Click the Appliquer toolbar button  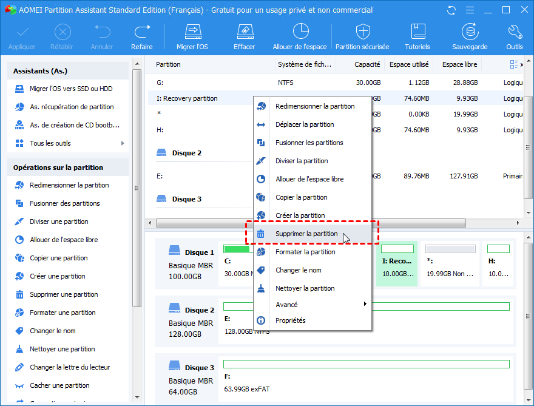(x=22, y=37)
